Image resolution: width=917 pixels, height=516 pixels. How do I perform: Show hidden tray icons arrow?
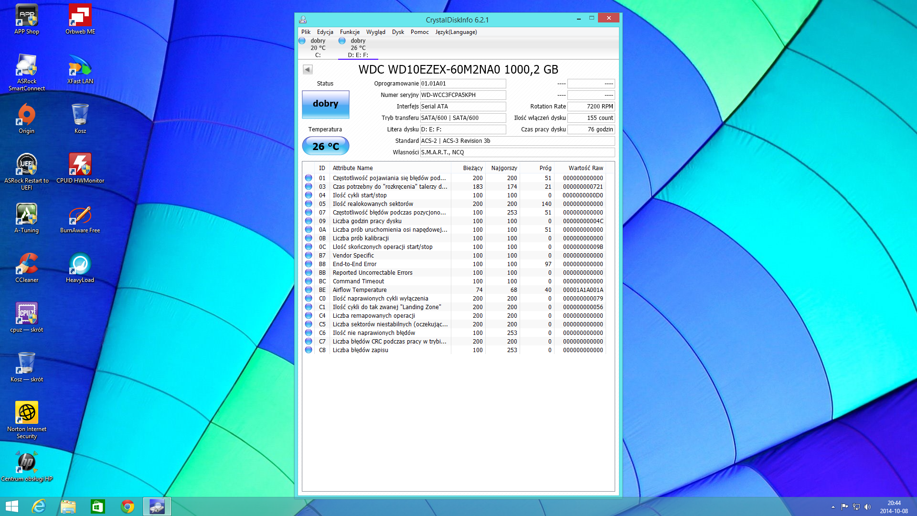[833, 507]
